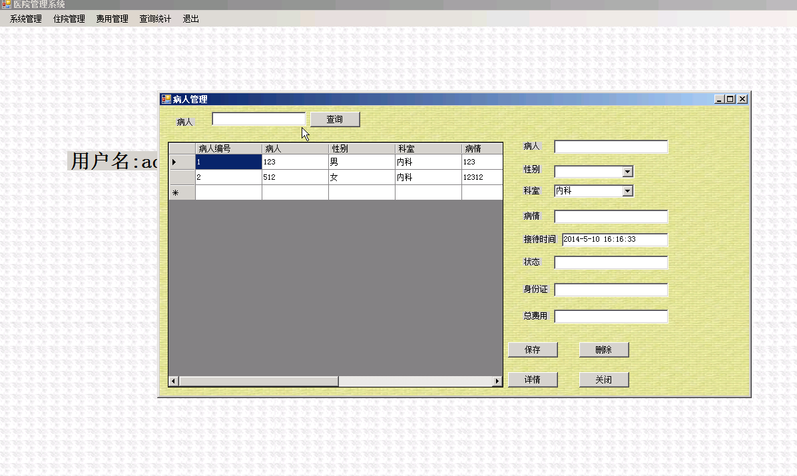Select cell with patient number 2
The width and height of the screenshot is (797, 476).
pos(229,177)
